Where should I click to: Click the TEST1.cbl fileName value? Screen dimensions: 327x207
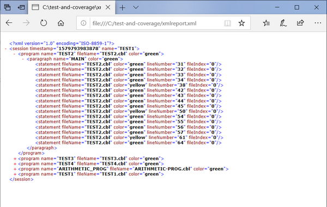click(x=113, y=174)
